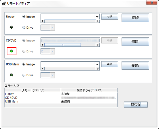Select the USB Mem row in status table
This screenshot has height=129, width=159.
(x=61, y=101)
